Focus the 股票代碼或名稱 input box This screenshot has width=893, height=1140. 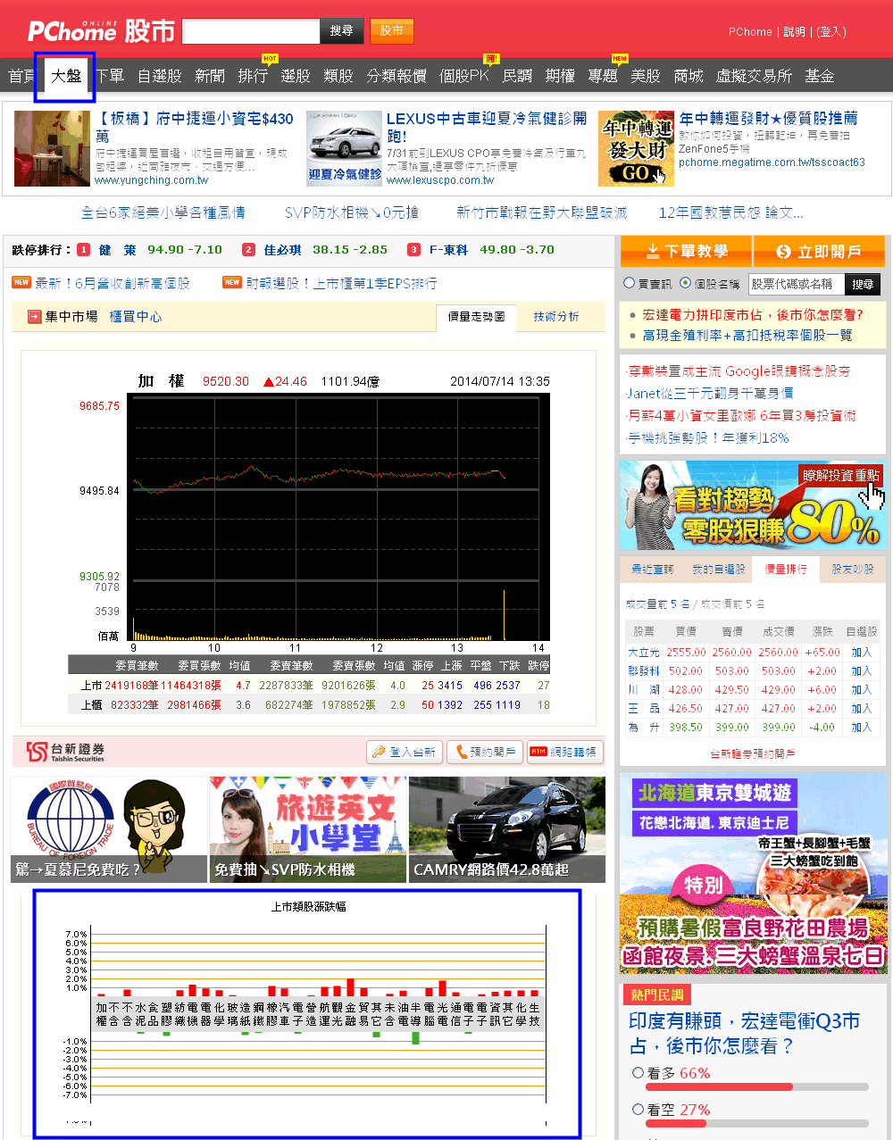(x=797, y=284)
